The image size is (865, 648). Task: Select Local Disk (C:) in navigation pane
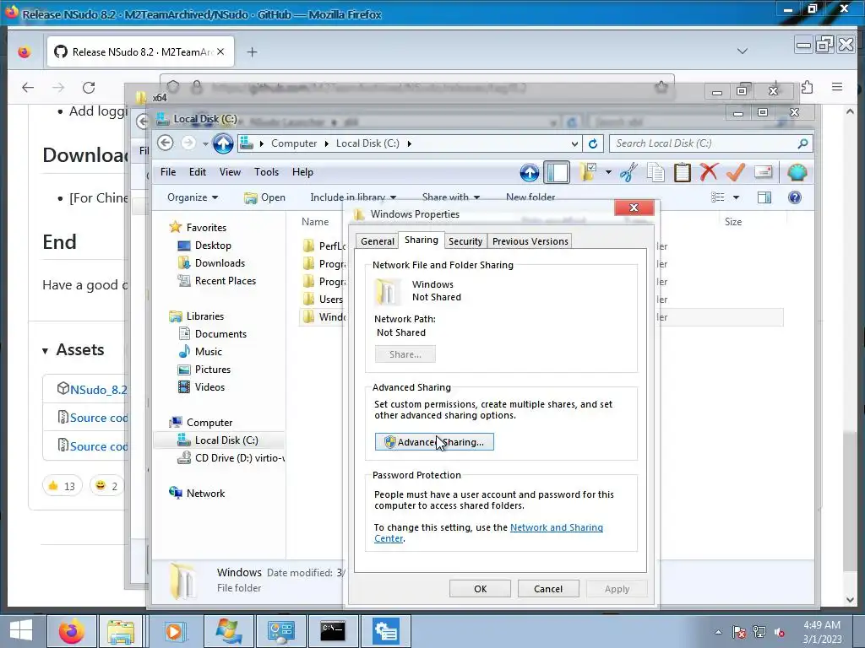(x=226, y=440)
